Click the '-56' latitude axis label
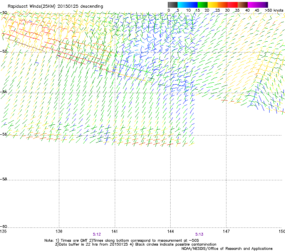This screenshot has height=251, width=285. [3, 134]
